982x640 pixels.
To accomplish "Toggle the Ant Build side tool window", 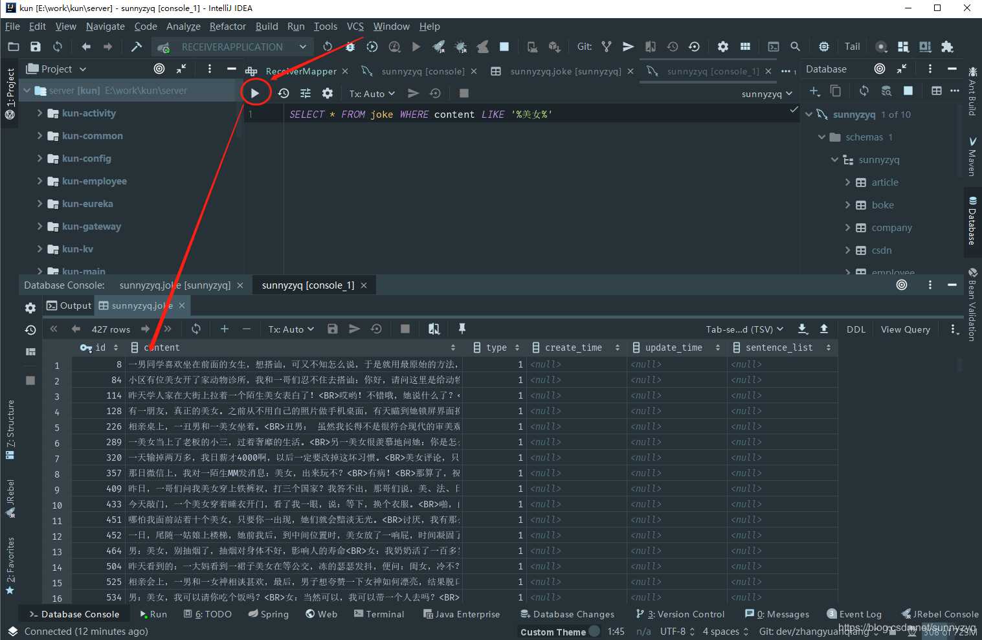I will point(972,91).
